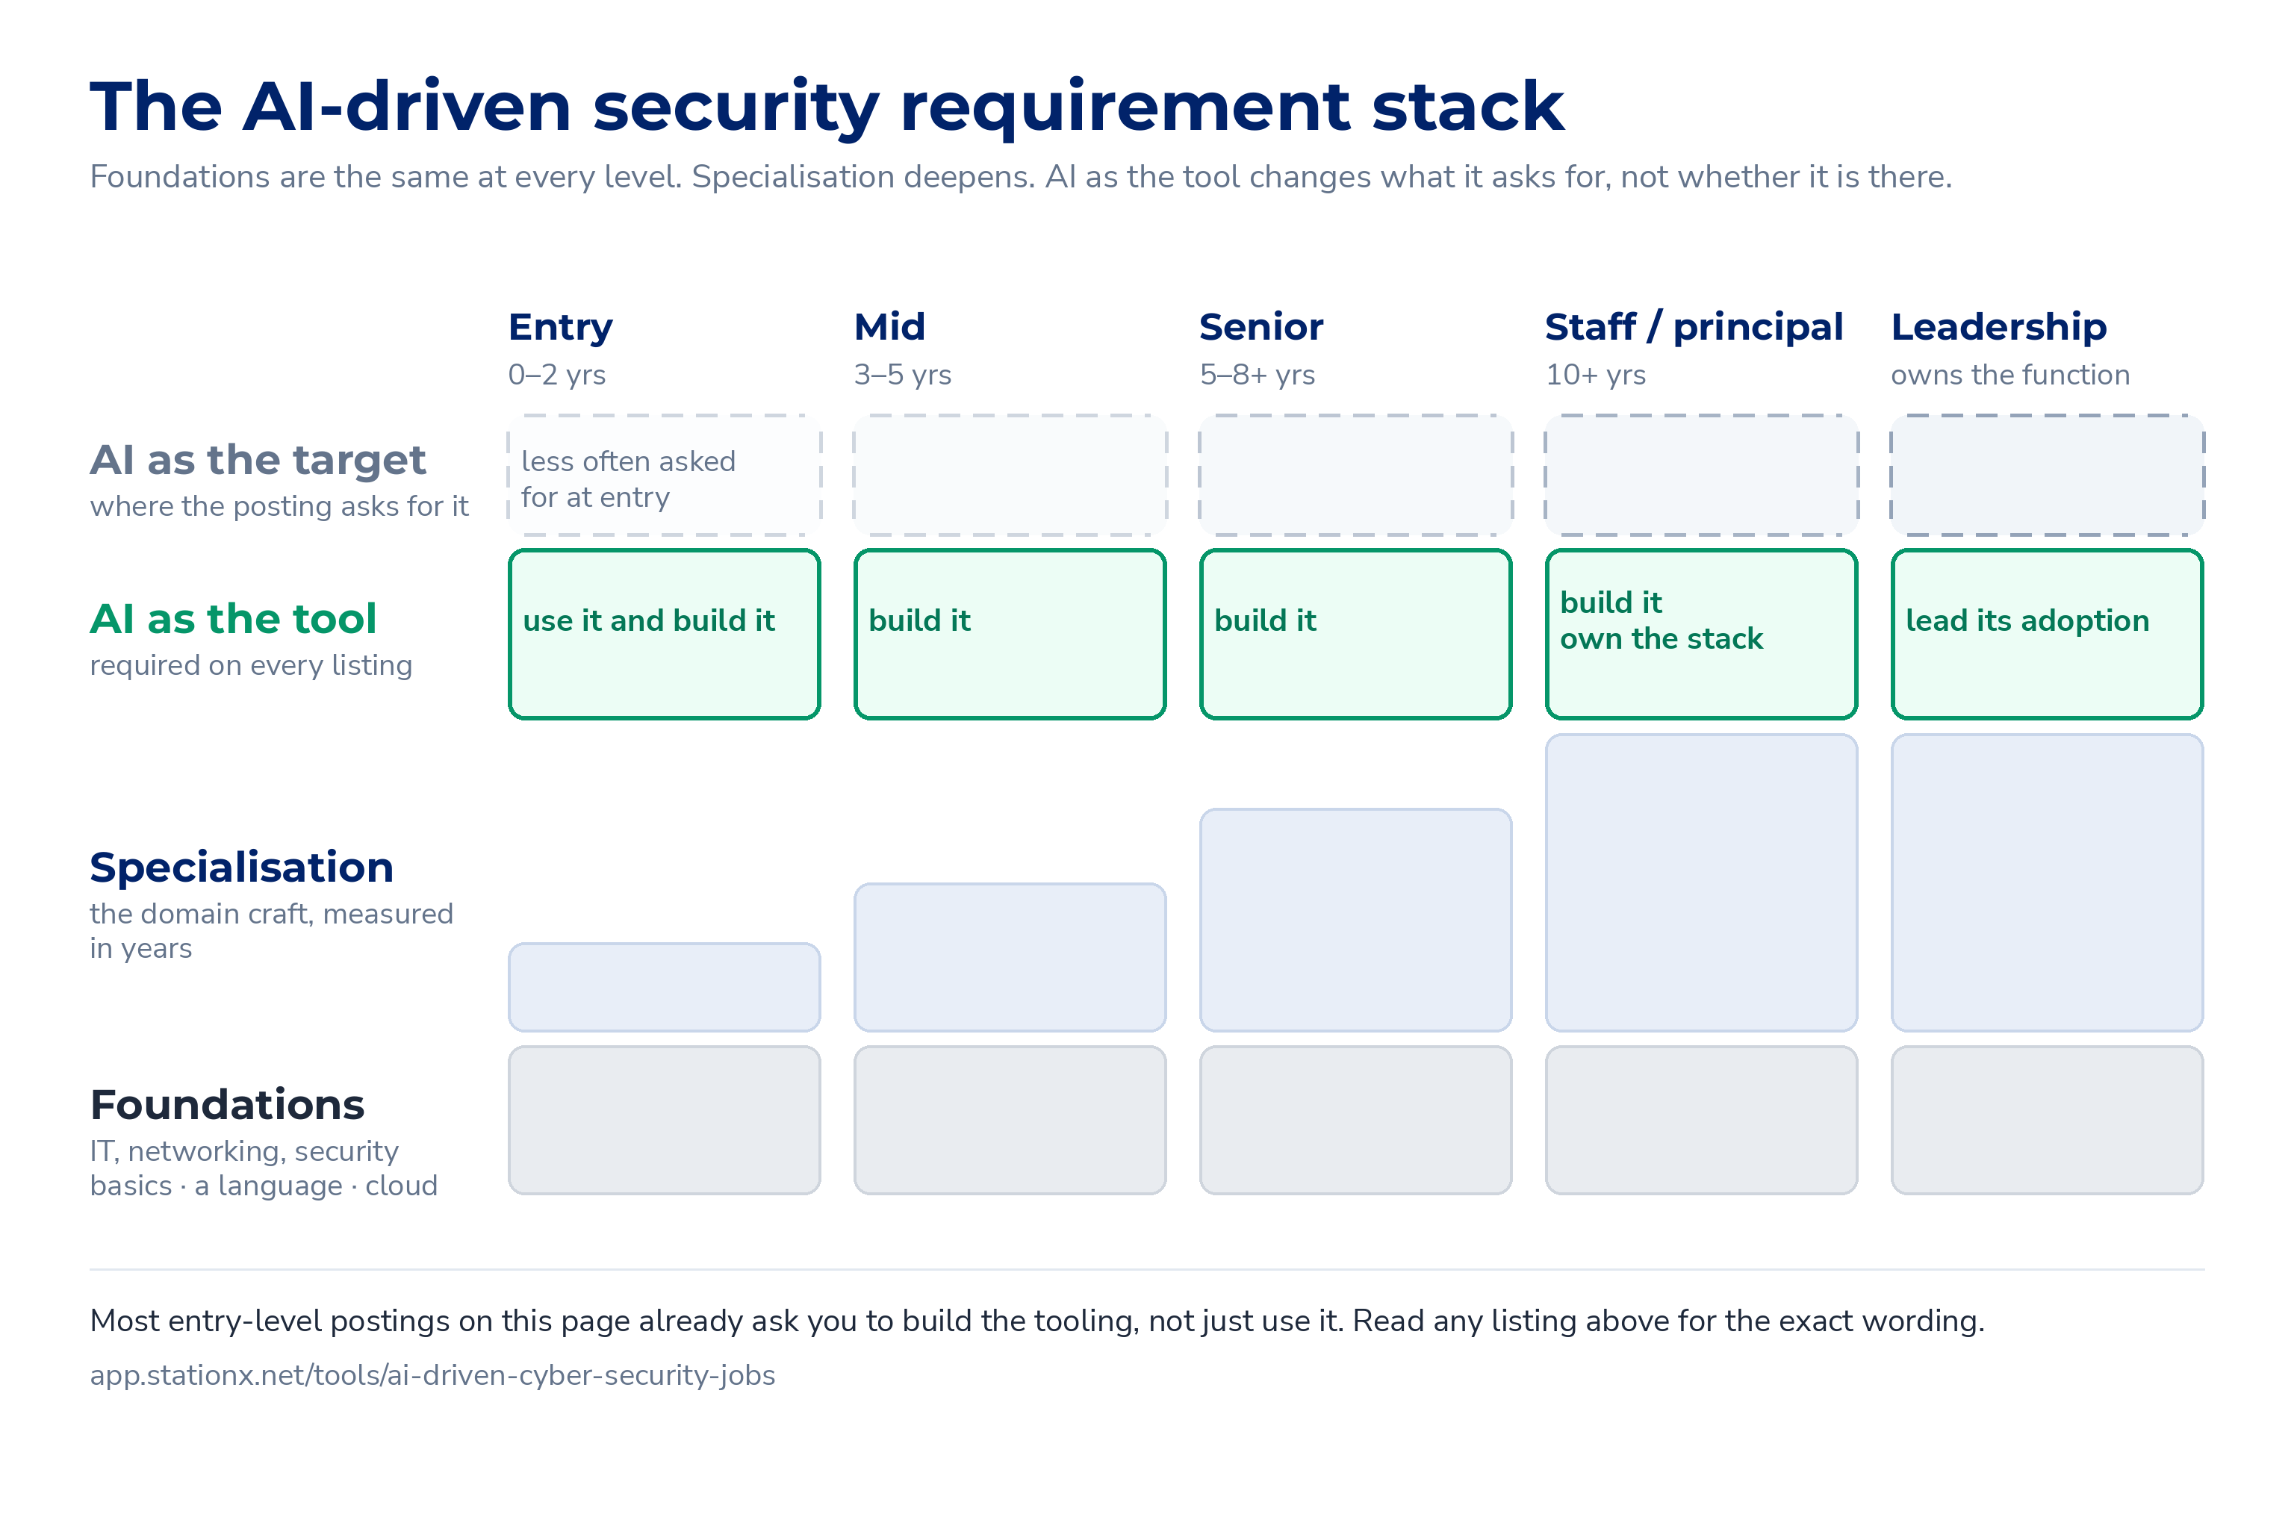
Task: Click the empty dashed AI-target box under Mid
Action: (x=1010, y=475)
